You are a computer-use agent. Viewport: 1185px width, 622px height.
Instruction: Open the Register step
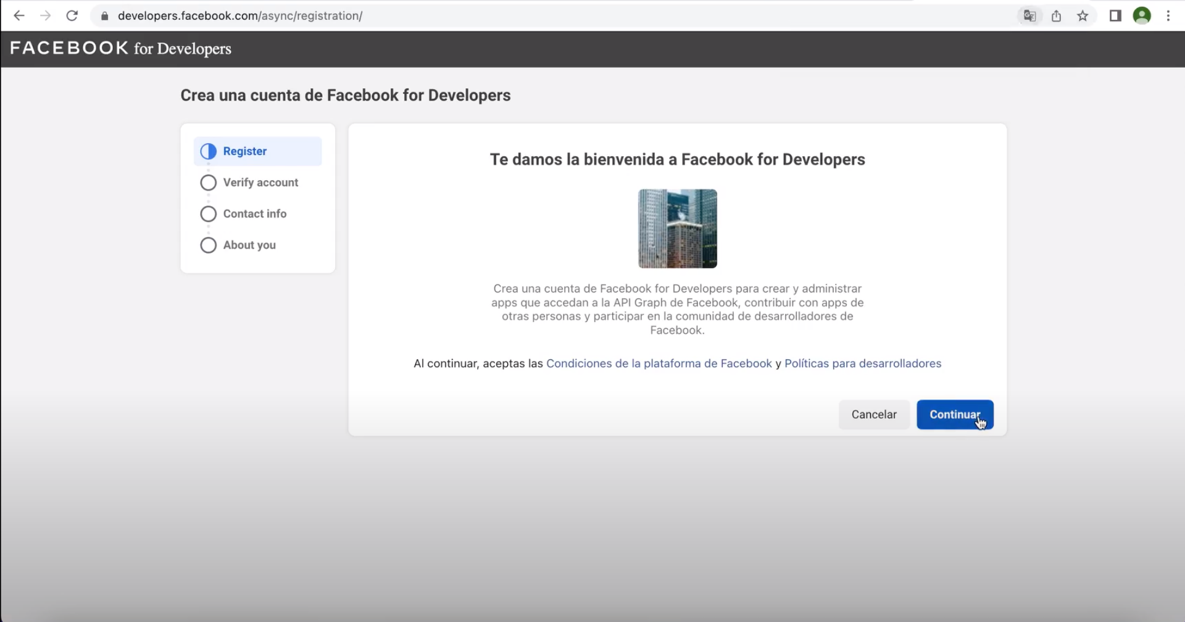tap(258, 151)
